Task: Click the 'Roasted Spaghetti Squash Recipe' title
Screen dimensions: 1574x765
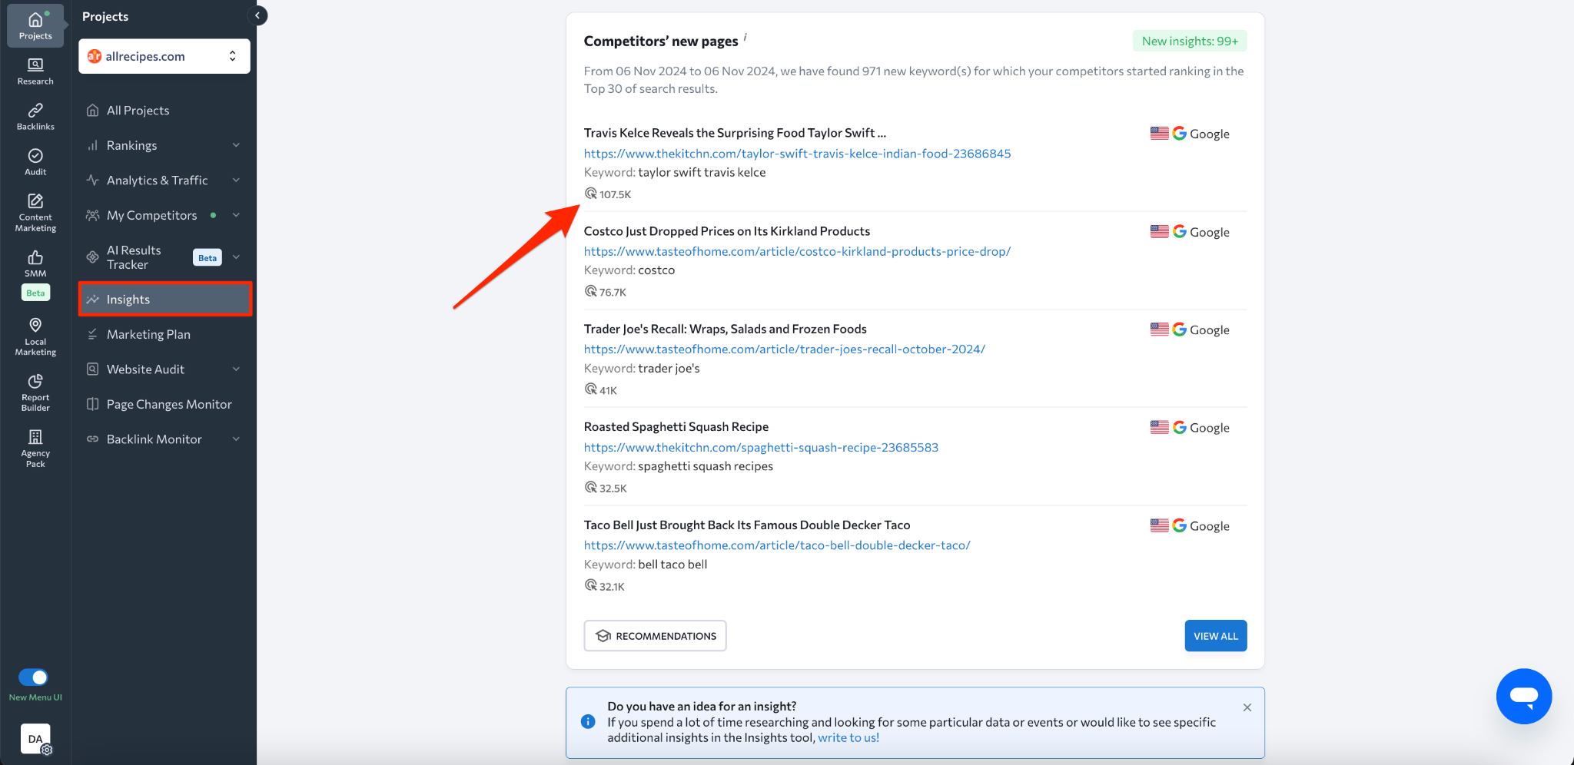Action: (x=676, y=427)
